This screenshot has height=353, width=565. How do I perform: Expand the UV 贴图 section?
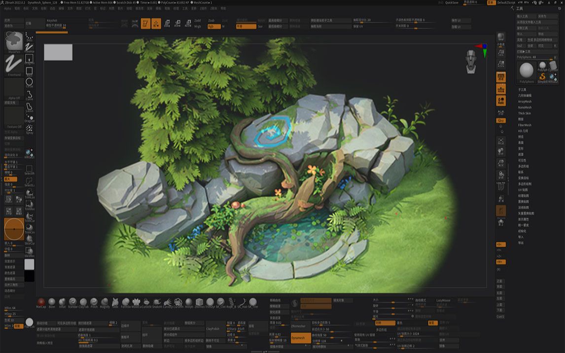[x=523, y=190]
